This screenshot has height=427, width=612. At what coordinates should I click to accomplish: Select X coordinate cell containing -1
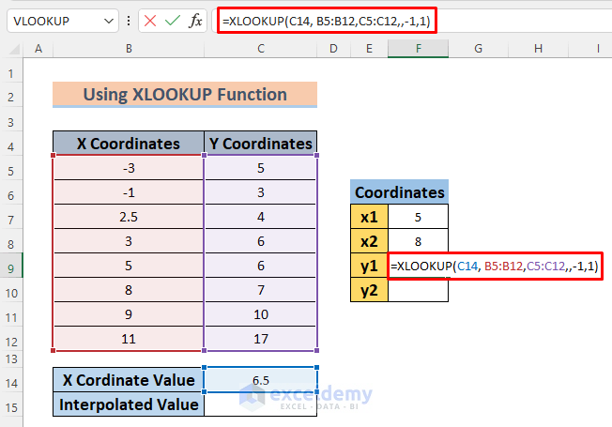click(x=129, y=192)
